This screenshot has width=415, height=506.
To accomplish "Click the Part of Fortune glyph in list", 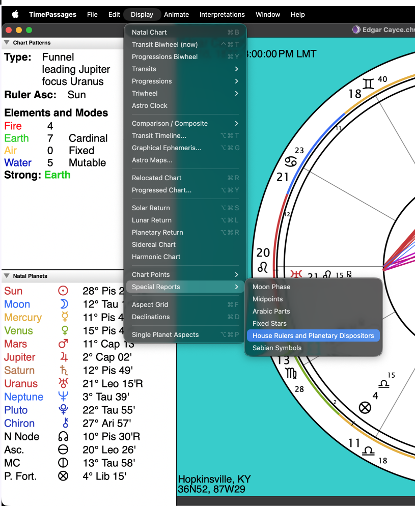I will (x=63, y=476).
